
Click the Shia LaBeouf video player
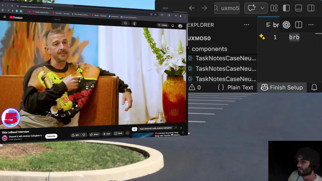[x=93, y=74]
